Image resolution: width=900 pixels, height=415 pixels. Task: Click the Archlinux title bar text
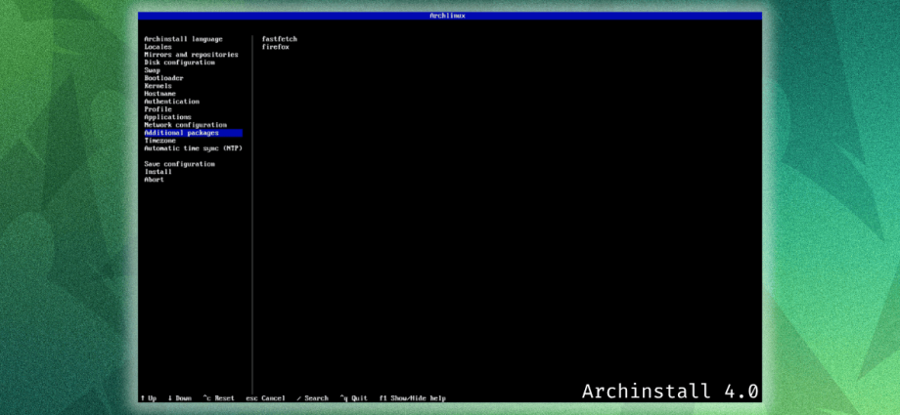(x=447, y=16)
